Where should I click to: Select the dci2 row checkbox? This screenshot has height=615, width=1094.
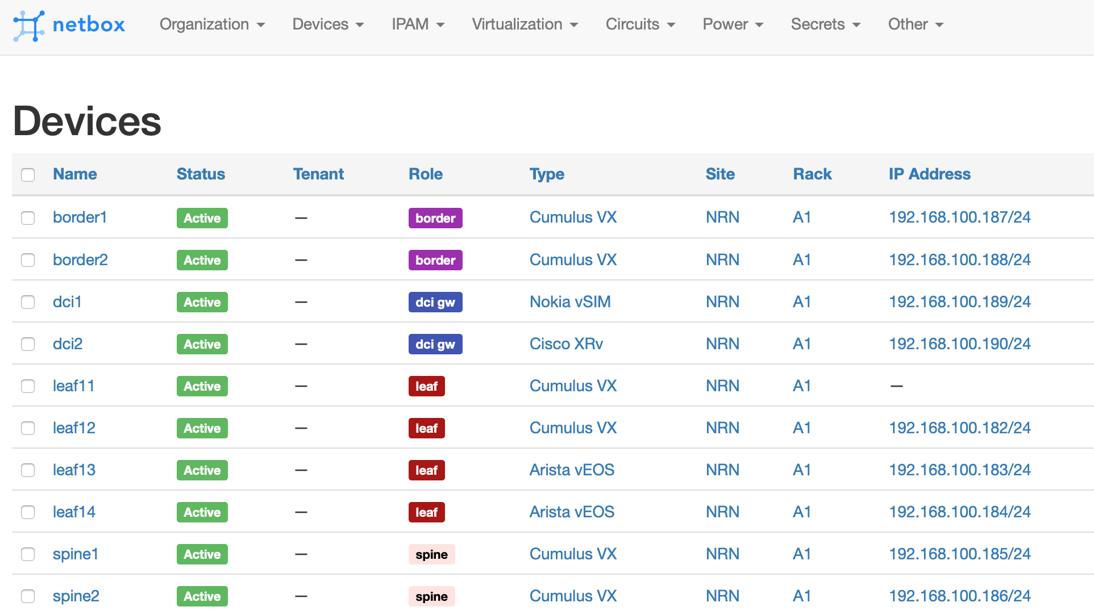click(28, 344)
